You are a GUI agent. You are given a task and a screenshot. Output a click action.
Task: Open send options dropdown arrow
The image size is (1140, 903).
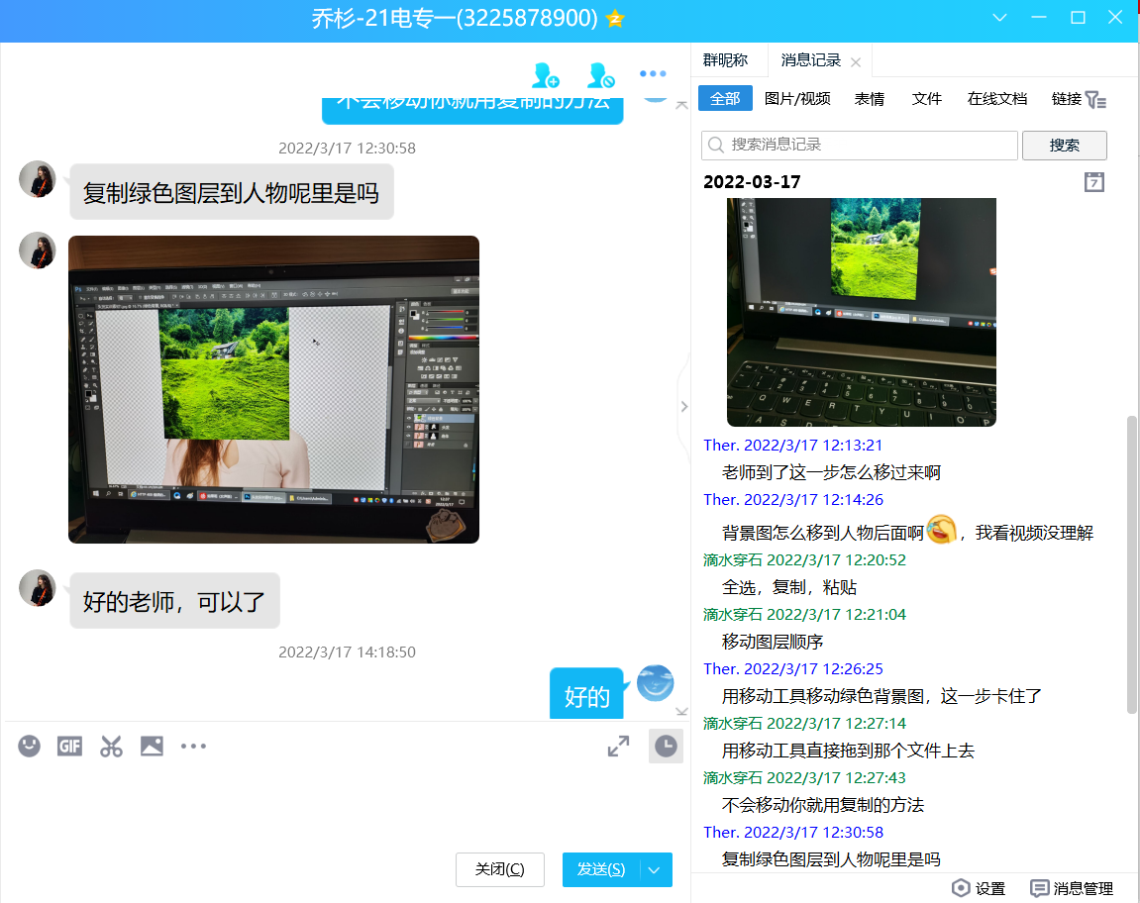tap(655, 870)
